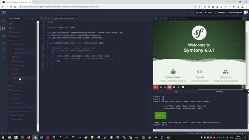Open the settings sliders sidebar icon

point(4,43)
